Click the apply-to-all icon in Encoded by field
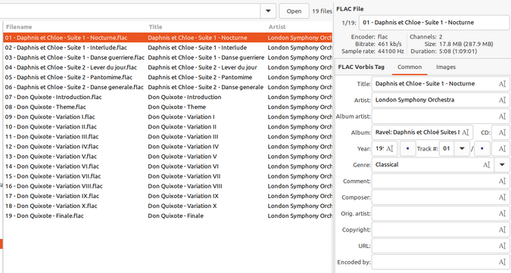511x273 pixels. click(x=502, y=262)
